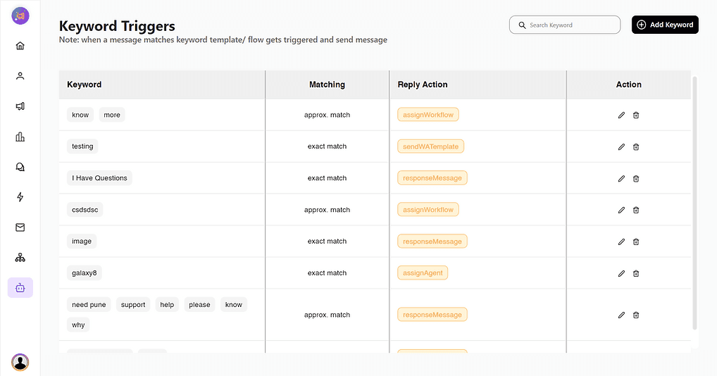Delete the 'csdsdsc' keyword row
This screenshot has height=376, width=717.
636,210
